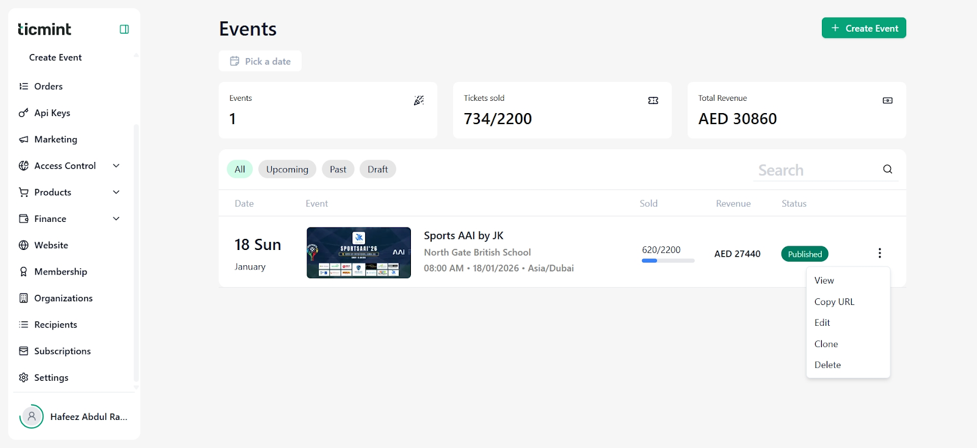
Task: Select the Upcoming filter tab
Action: (287, 169)
